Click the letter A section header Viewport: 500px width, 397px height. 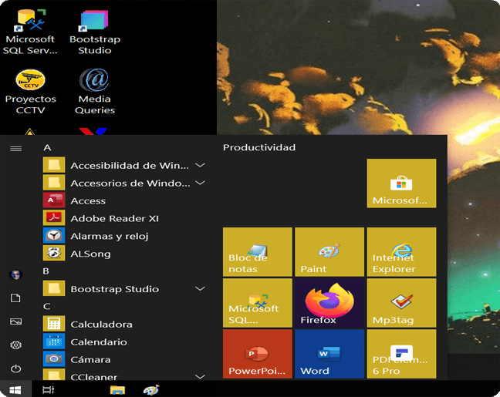click(47, 147)
